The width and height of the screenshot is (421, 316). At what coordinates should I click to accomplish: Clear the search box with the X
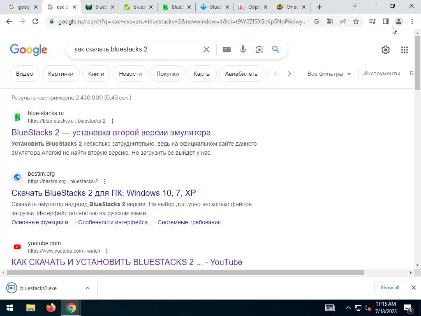[206, 49]
